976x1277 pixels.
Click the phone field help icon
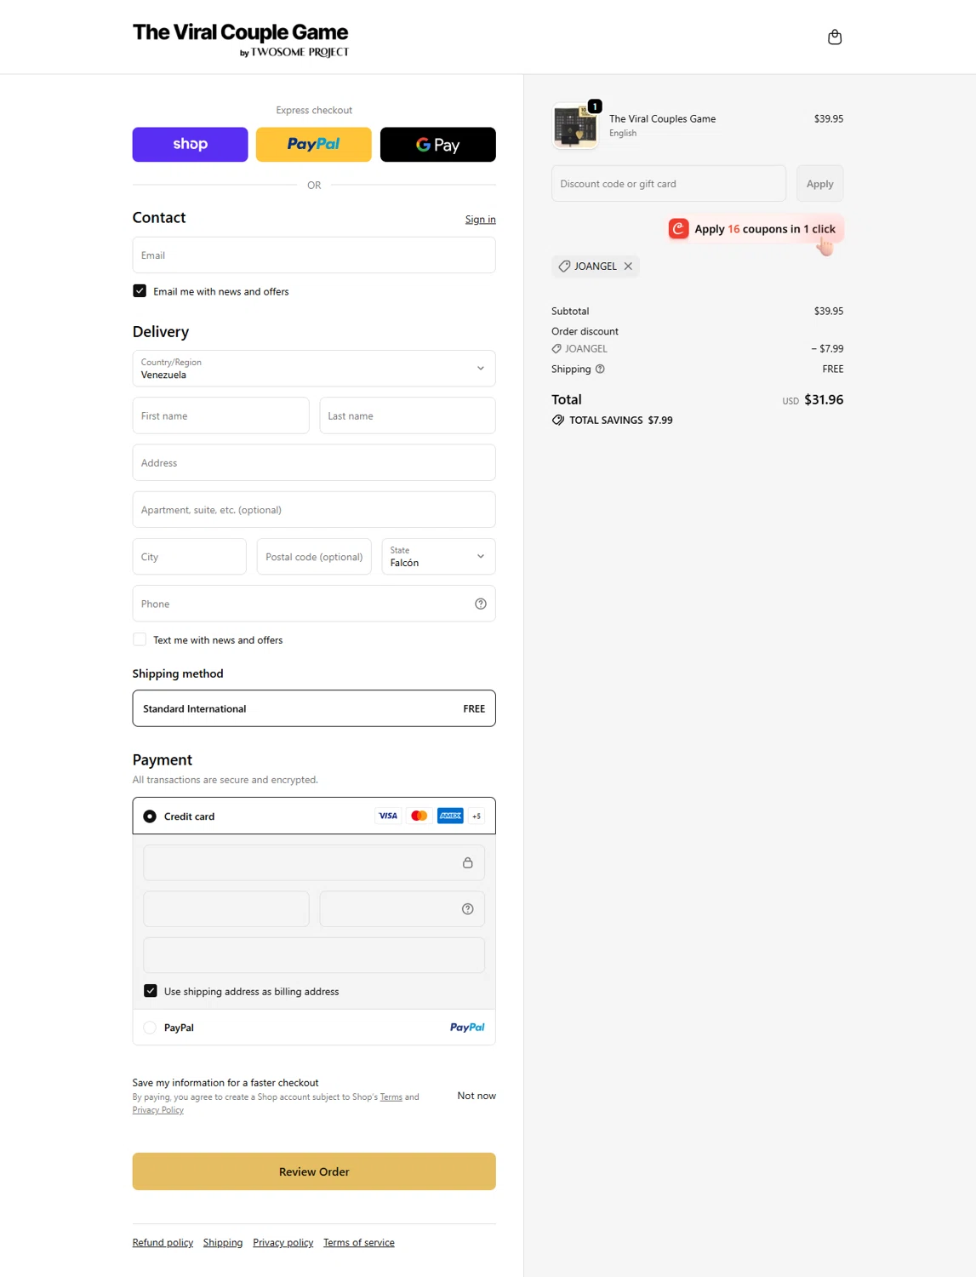pos(481,604)
